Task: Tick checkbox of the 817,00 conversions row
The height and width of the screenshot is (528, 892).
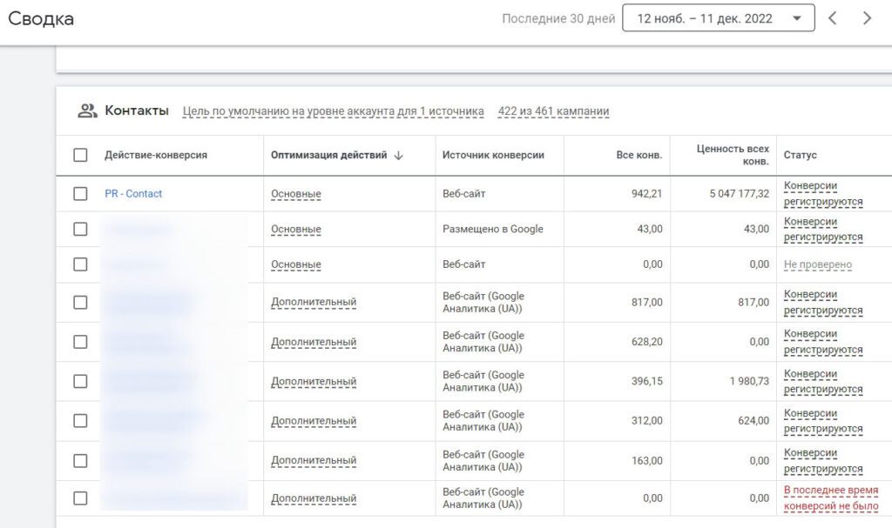Action: tap(80, 302)
